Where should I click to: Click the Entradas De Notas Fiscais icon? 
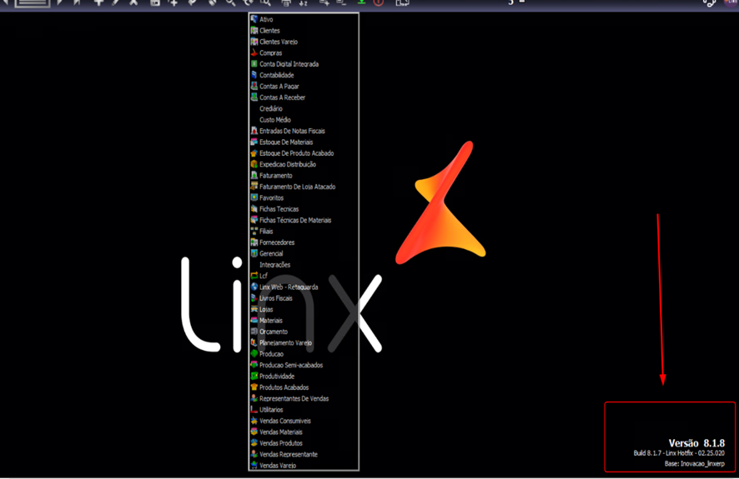point(254,131)
